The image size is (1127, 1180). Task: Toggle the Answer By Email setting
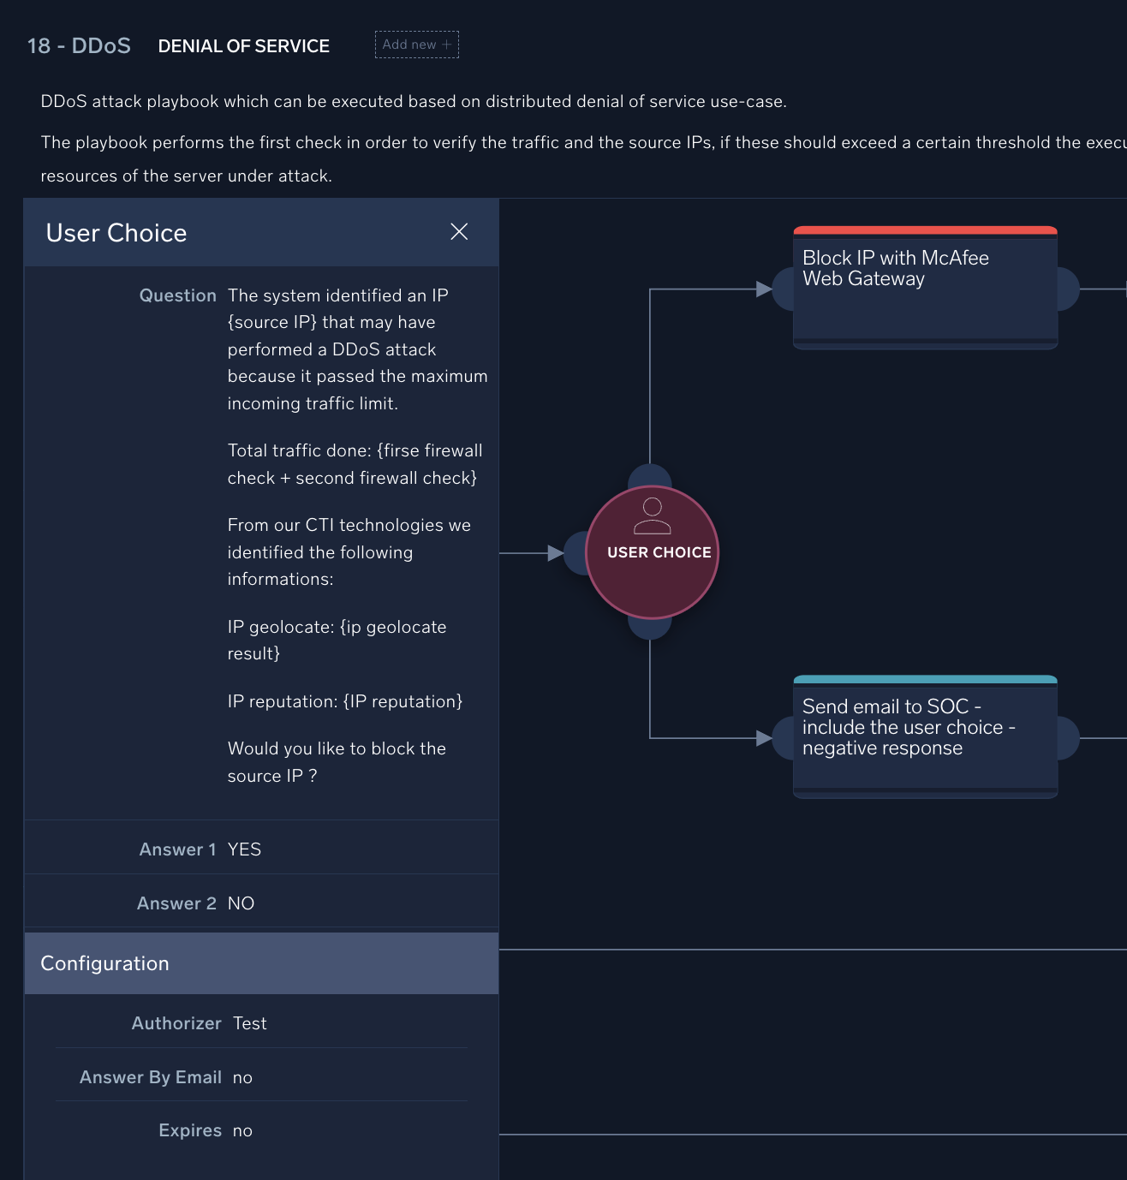(x=242, y=1077)
